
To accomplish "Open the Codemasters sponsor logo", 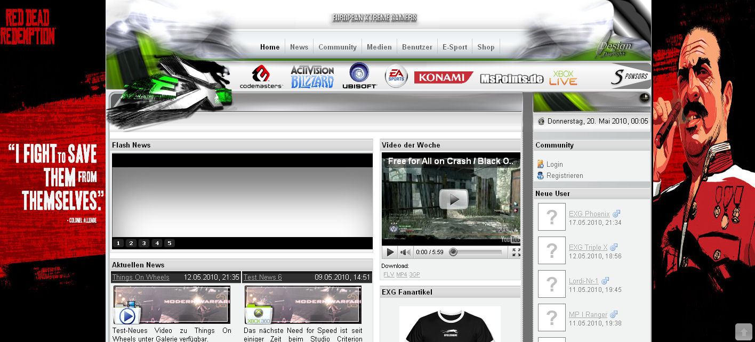I will click(x=261, y=77).
